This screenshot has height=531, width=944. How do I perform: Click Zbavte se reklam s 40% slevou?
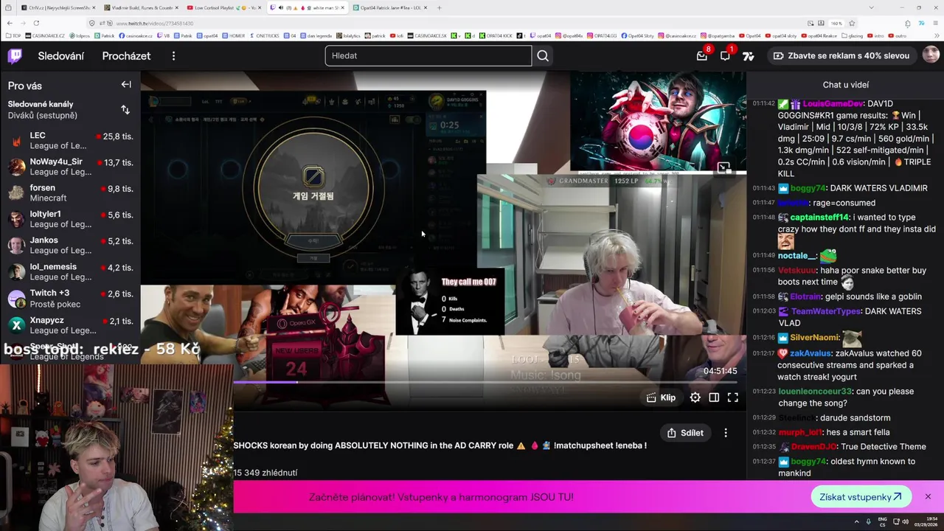(841, 55)
